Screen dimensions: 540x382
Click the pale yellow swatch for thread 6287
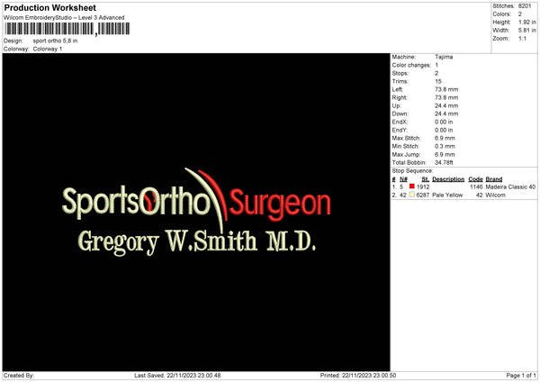pyautogui.click(x=411, y=195)
